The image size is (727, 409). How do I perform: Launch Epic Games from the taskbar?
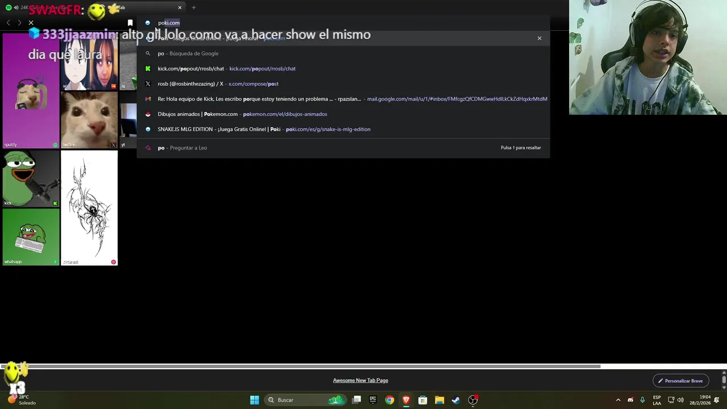(373, 400)
